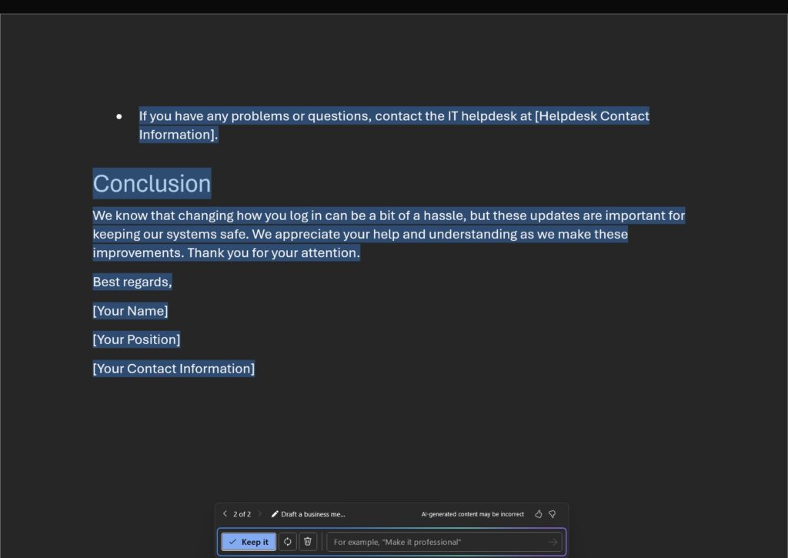The image size is (788, 558).
Task: Click the 'Best regards,' closing line
Action: coord(132,282)
